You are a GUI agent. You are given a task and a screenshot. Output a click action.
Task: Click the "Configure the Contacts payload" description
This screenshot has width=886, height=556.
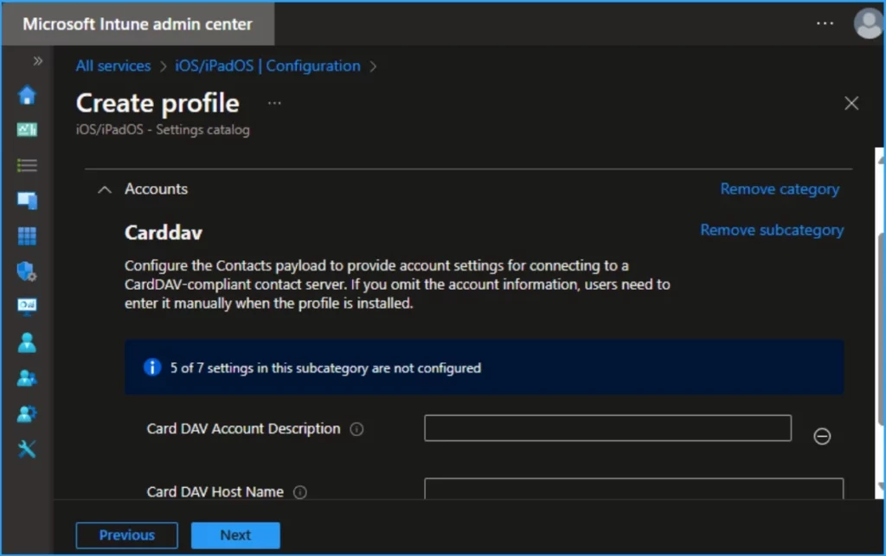pyautogui.click(x=397, y=284)
